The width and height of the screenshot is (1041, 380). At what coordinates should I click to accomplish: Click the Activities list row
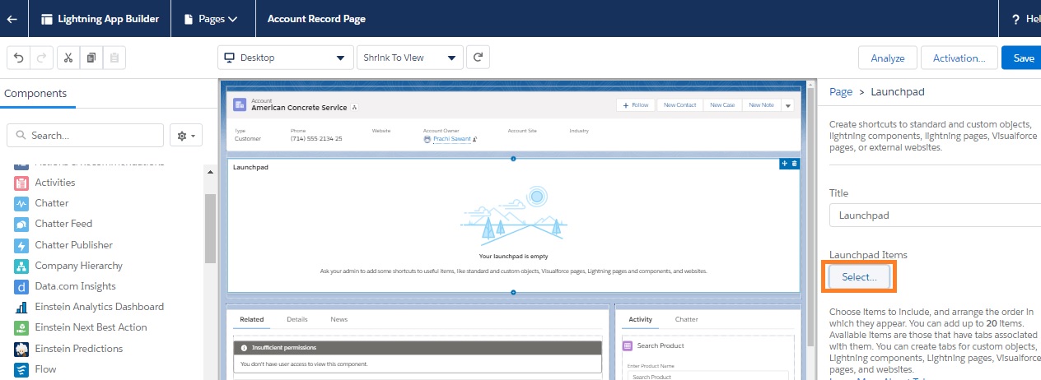pyautogui.click(x=103, y=183)
